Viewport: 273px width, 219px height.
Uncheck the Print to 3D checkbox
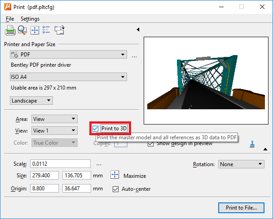[x=95, y=129]
